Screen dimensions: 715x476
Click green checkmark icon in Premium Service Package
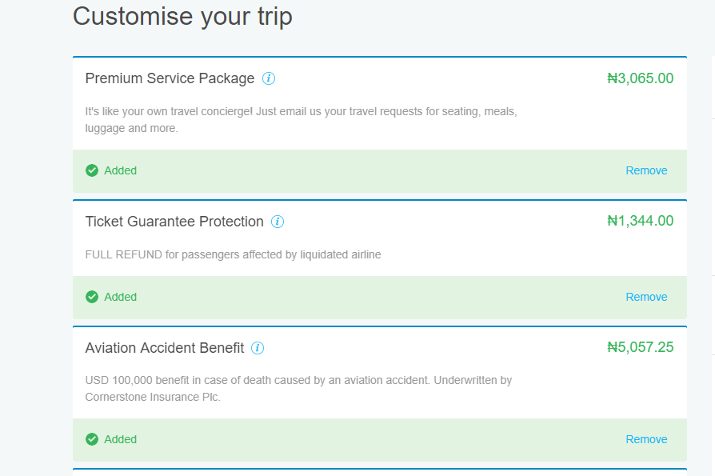pyautogui.click(x=92, y=170)
